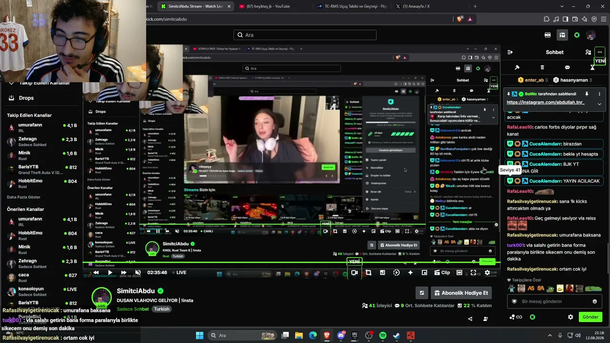Open Zehragn channel in followed channels
Image resolution: width=610 pixels, height=343 pixels.
pyautogui.click(x=43, y=142)
